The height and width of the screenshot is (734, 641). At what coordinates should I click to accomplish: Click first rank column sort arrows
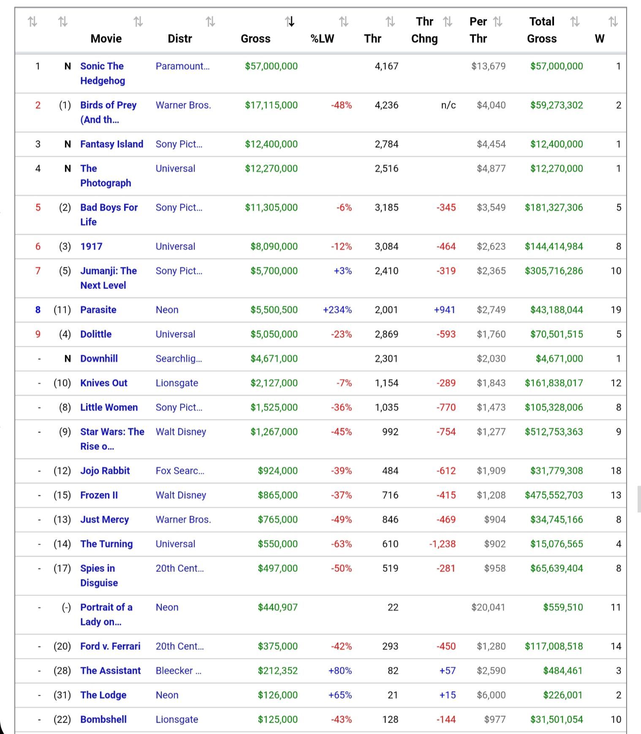[33, 21]
